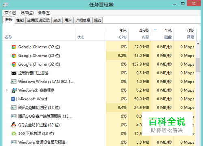Sort by the 45% 内存 column header
This screenshot has width=203, height=146.
pos(140,34)
